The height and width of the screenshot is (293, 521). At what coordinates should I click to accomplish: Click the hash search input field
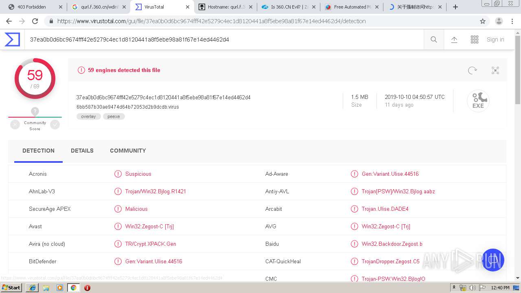224,39
